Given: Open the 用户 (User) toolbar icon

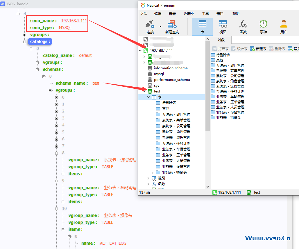Looking at the screenshot, I should [284, 24].
